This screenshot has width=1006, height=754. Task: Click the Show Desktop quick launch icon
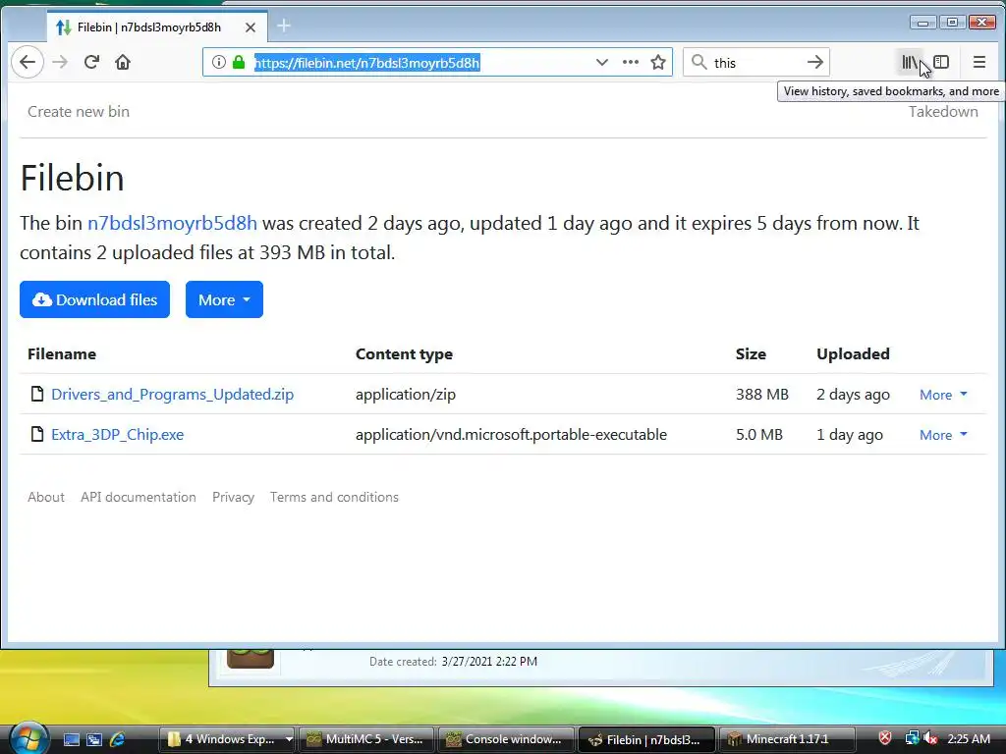pos(71,739)
